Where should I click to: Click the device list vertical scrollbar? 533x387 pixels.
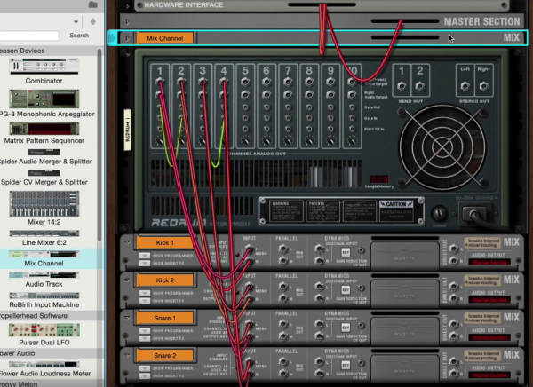[x=99, y=145]
